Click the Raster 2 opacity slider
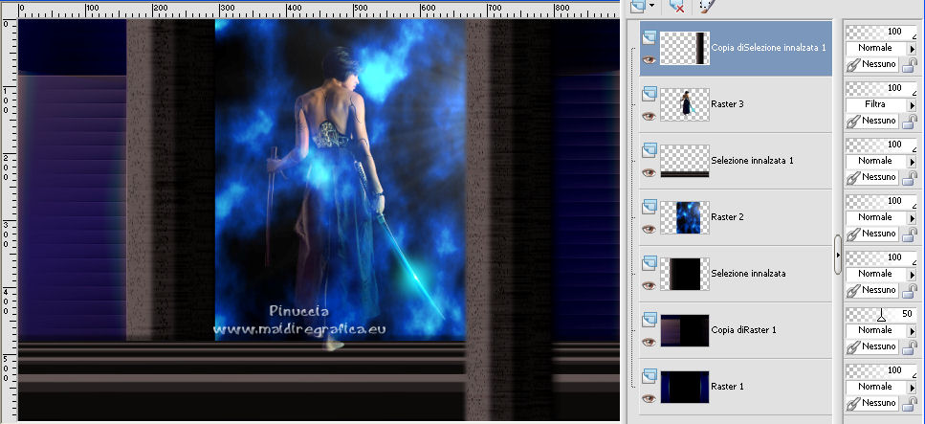This screenshot has width=925, height=424. point(881,201)
